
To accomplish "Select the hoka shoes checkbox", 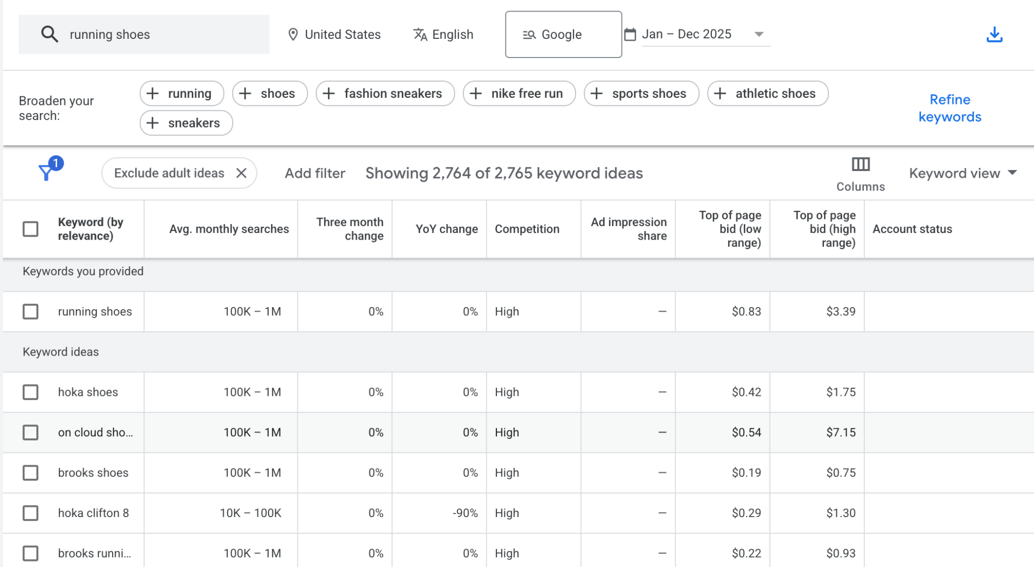I will coord(31,392).
